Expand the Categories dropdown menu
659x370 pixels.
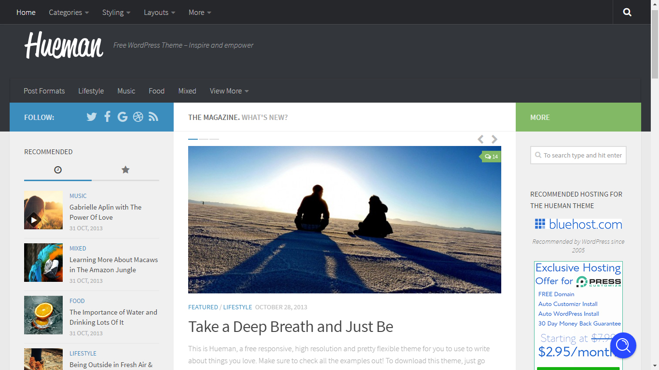pos(69,12)
